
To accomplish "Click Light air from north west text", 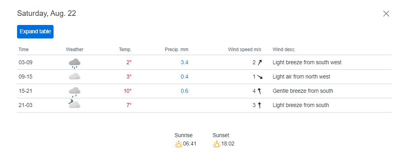I will click(x=301, y=76).
